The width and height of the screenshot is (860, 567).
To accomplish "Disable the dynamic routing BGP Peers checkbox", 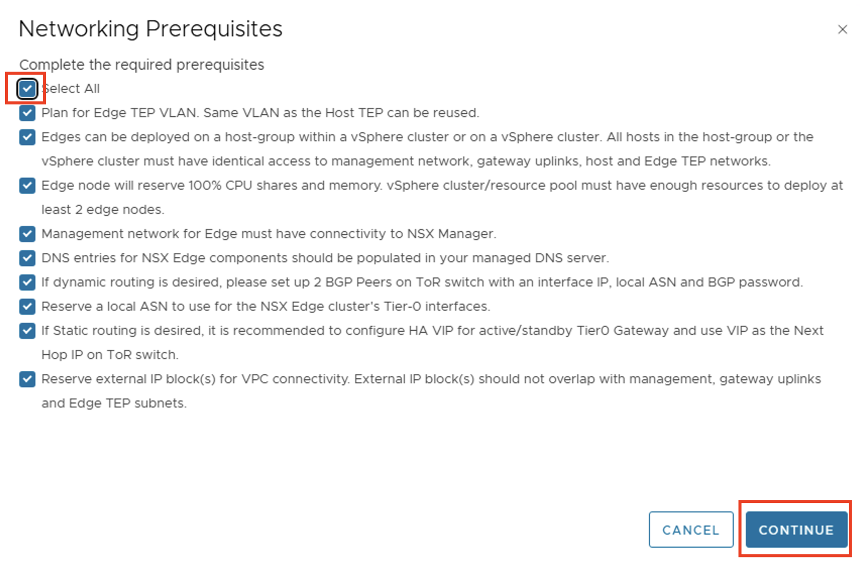I will tap(27, 282).
